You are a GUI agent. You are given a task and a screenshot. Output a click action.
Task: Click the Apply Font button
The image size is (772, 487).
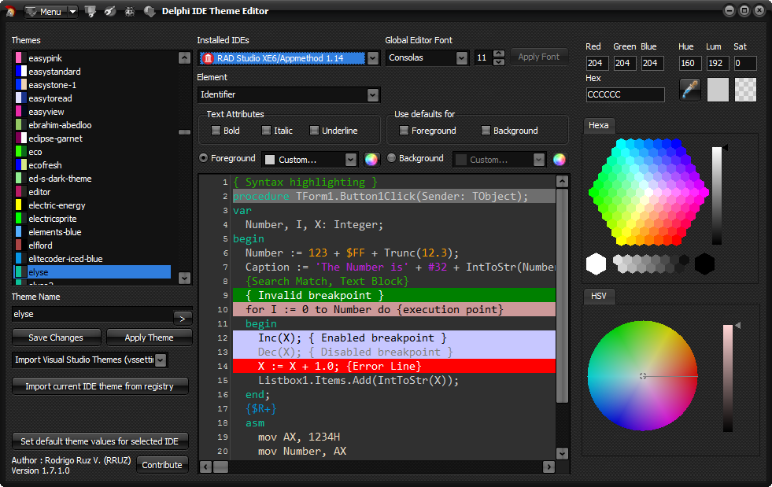coord(539,57)
